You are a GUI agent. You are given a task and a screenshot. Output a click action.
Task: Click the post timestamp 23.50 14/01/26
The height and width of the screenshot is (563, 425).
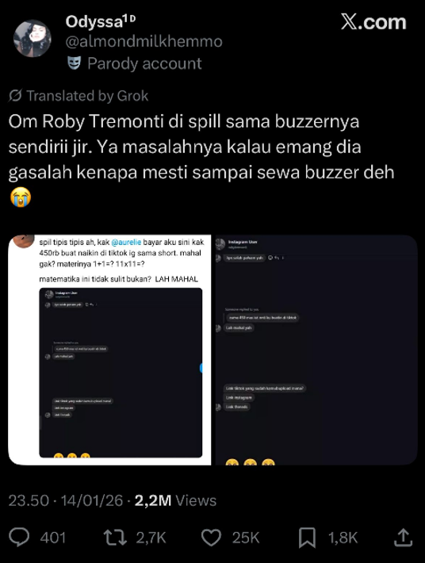click(x=66, y=500)
